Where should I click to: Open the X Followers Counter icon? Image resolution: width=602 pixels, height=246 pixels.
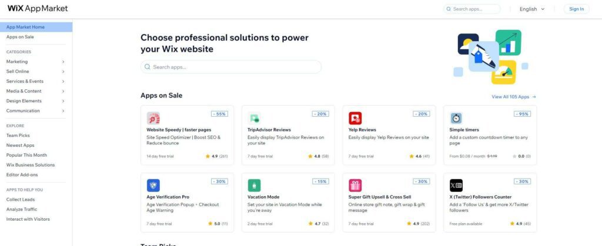[456, 186]
